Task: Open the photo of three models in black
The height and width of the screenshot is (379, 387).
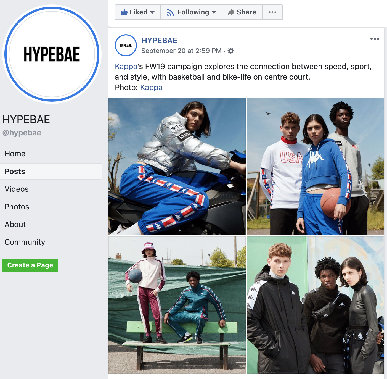Action: click(x=316, y=305)
